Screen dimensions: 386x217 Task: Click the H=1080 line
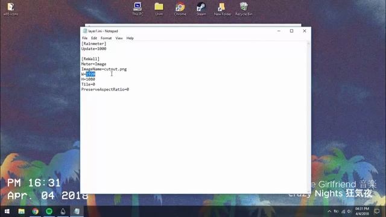point(88,79)
